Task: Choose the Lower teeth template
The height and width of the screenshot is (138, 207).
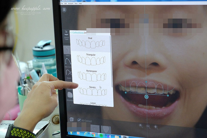Action: [93, 104]
